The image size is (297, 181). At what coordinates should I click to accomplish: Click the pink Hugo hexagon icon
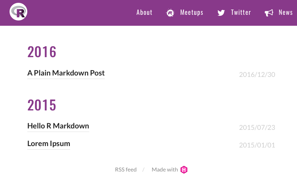[184, 170]
